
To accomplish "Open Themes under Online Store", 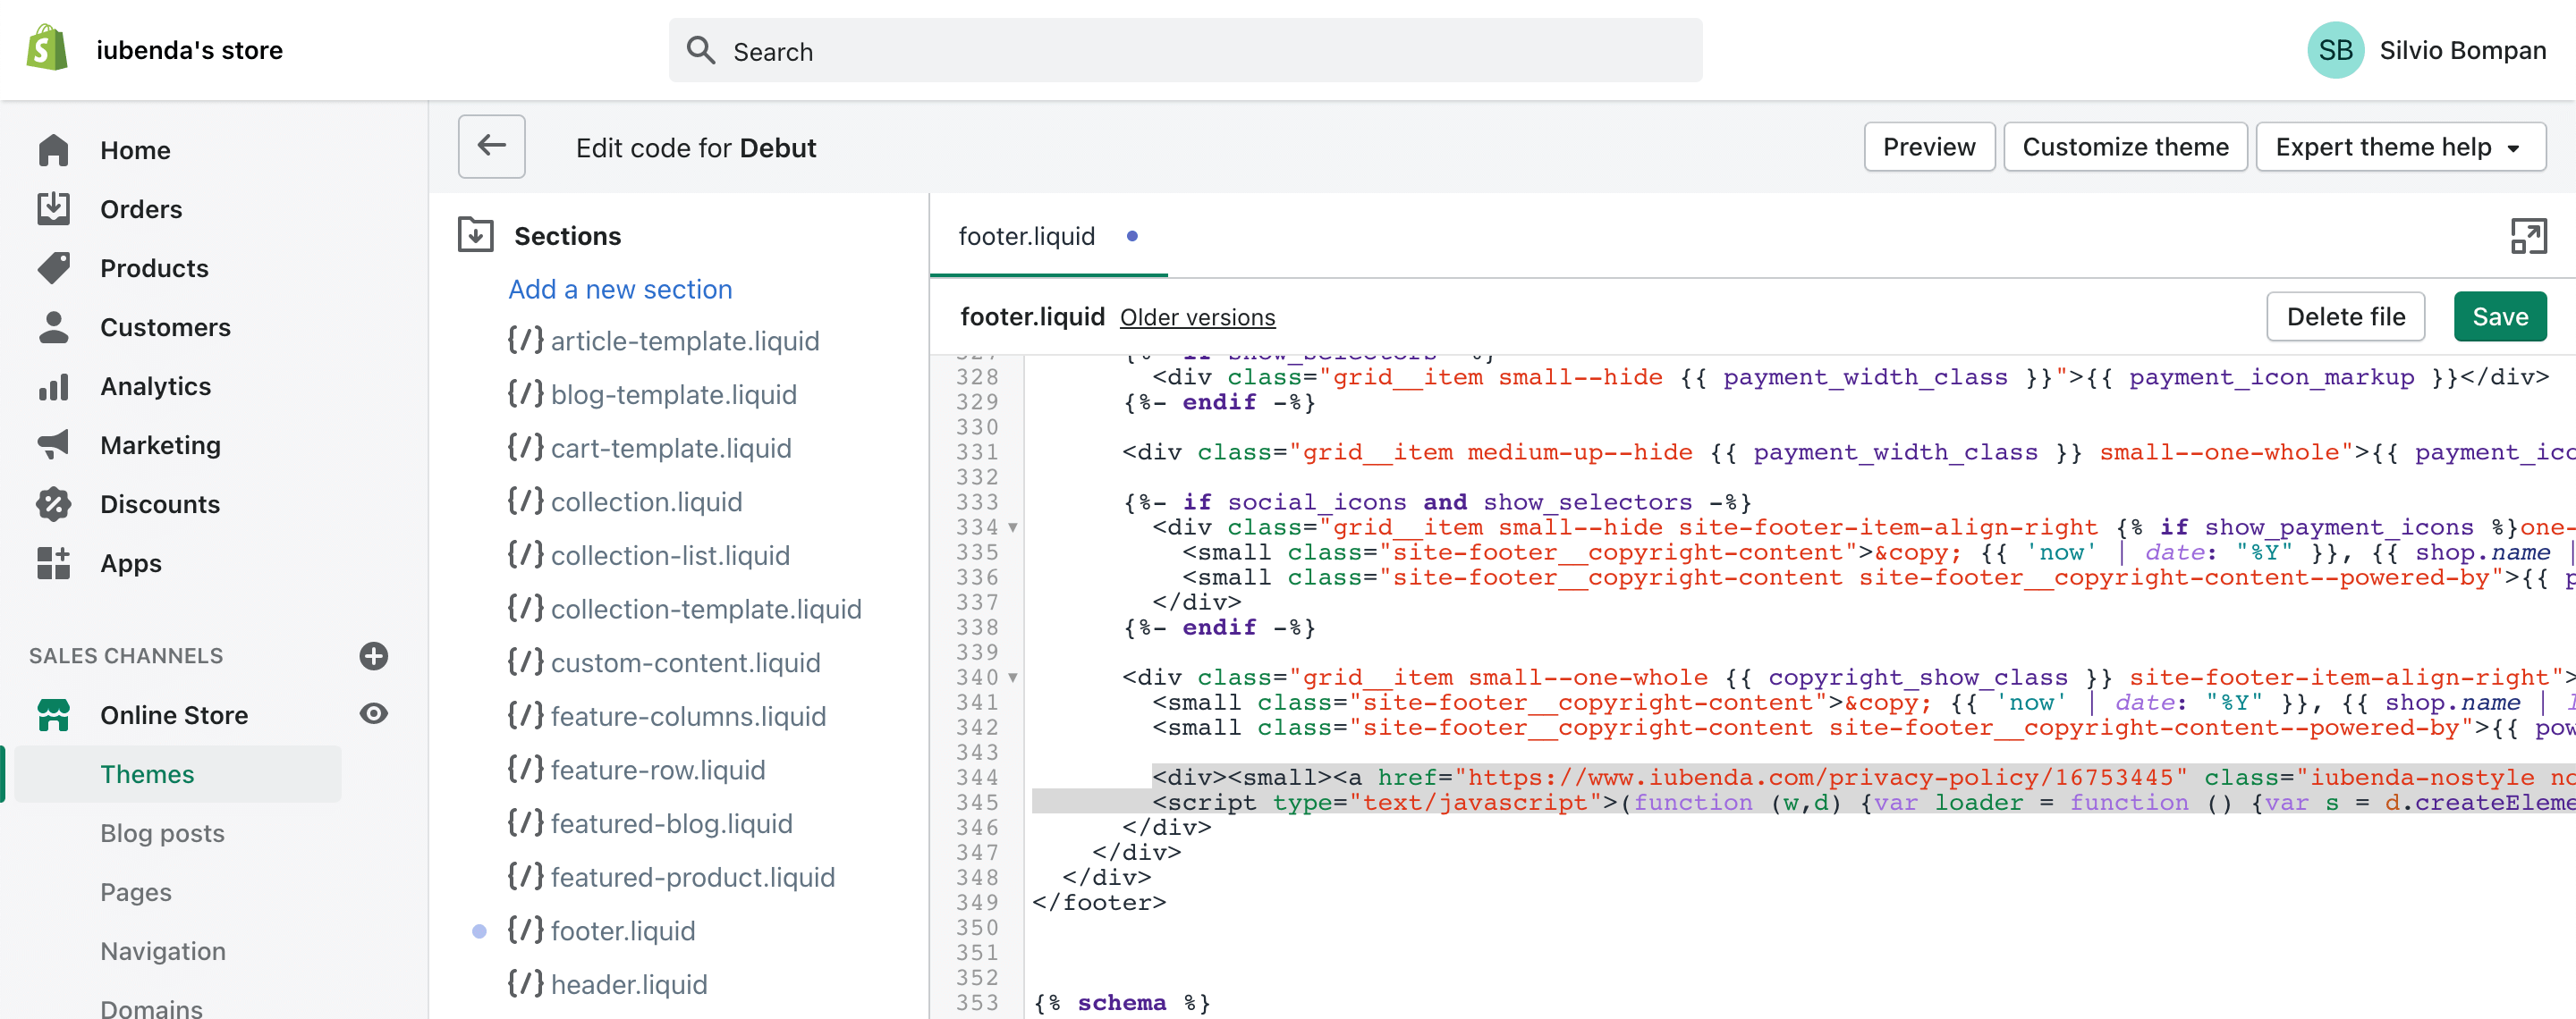I will click(147, 773).
